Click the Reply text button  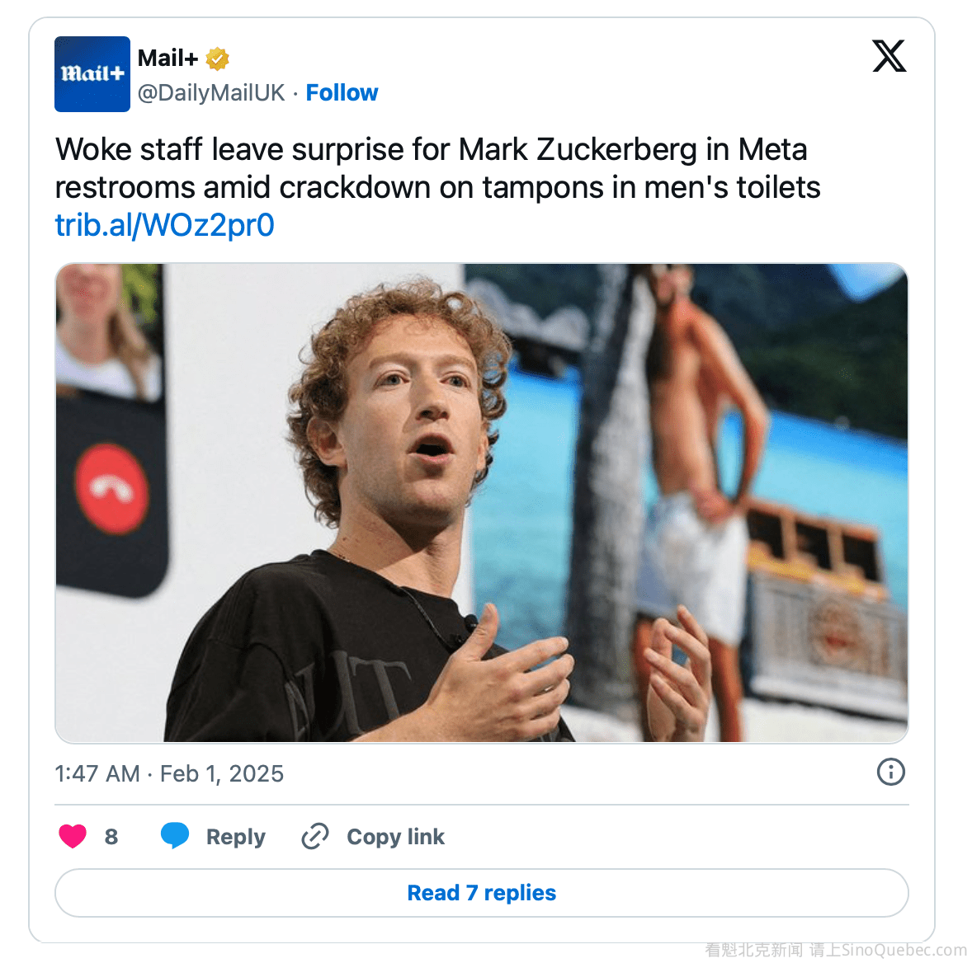point(235,837)
